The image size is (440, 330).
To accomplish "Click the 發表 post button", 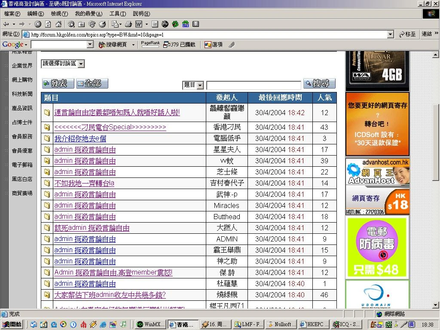I will pyautogui.click(x=58, y=83).
